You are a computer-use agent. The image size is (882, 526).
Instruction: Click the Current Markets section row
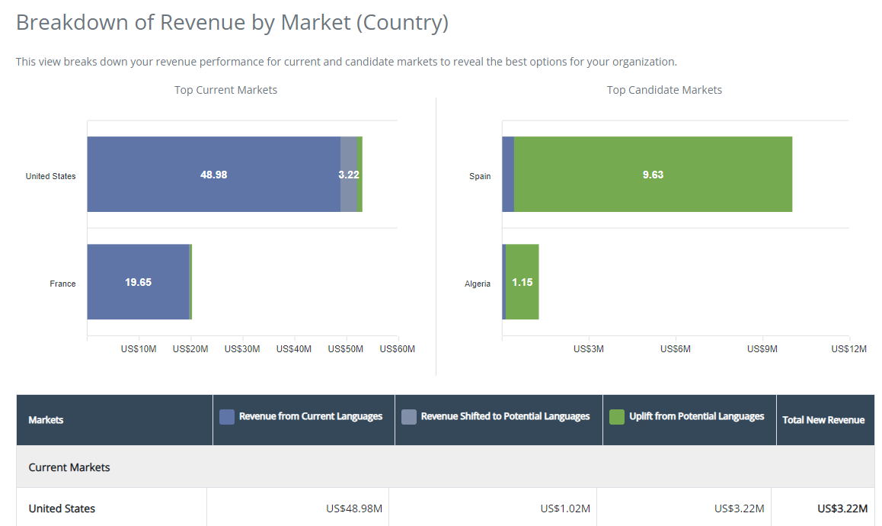tap(69, 467)
